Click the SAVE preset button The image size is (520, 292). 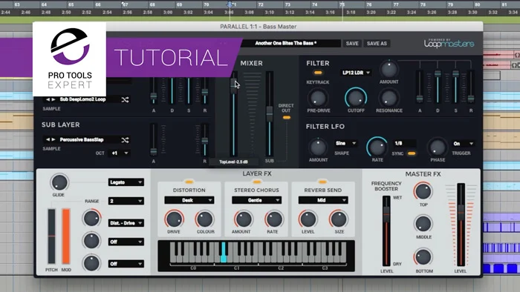coord(352,43)
